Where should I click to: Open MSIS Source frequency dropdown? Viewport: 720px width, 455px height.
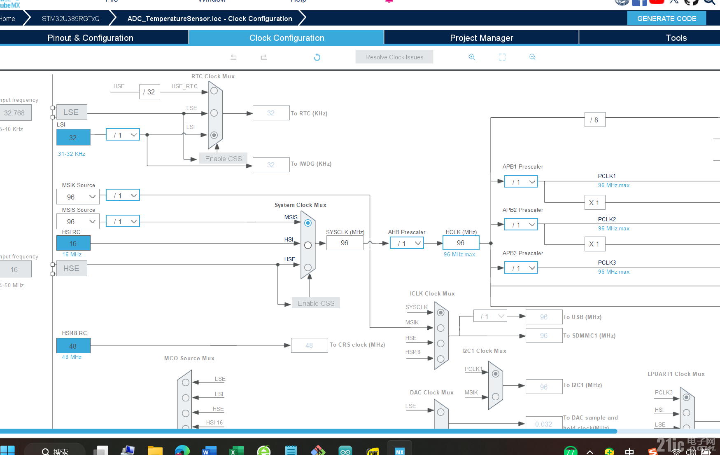(x=78, y=222)
